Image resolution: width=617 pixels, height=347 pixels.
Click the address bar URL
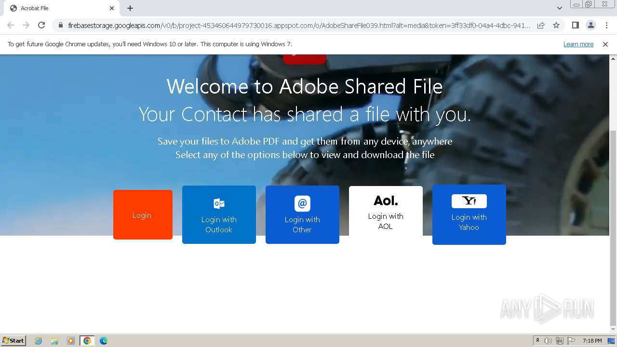coord(299,25)
